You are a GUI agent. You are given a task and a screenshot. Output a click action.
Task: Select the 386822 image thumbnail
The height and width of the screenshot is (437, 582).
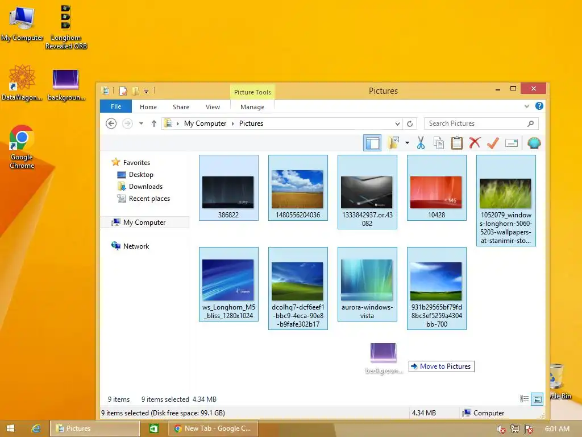228,188
